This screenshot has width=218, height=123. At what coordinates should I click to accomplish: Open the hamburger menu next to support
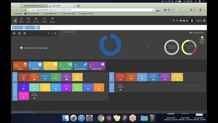click(x=204, y=20)
